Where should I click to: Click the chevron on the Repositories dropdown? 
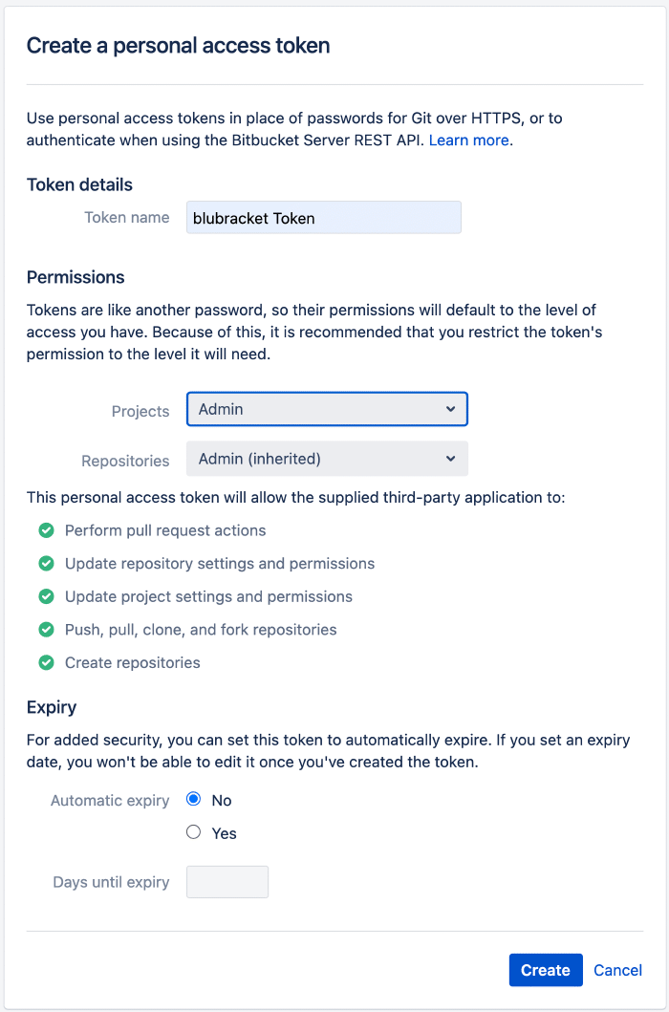[x=450, y=459]
